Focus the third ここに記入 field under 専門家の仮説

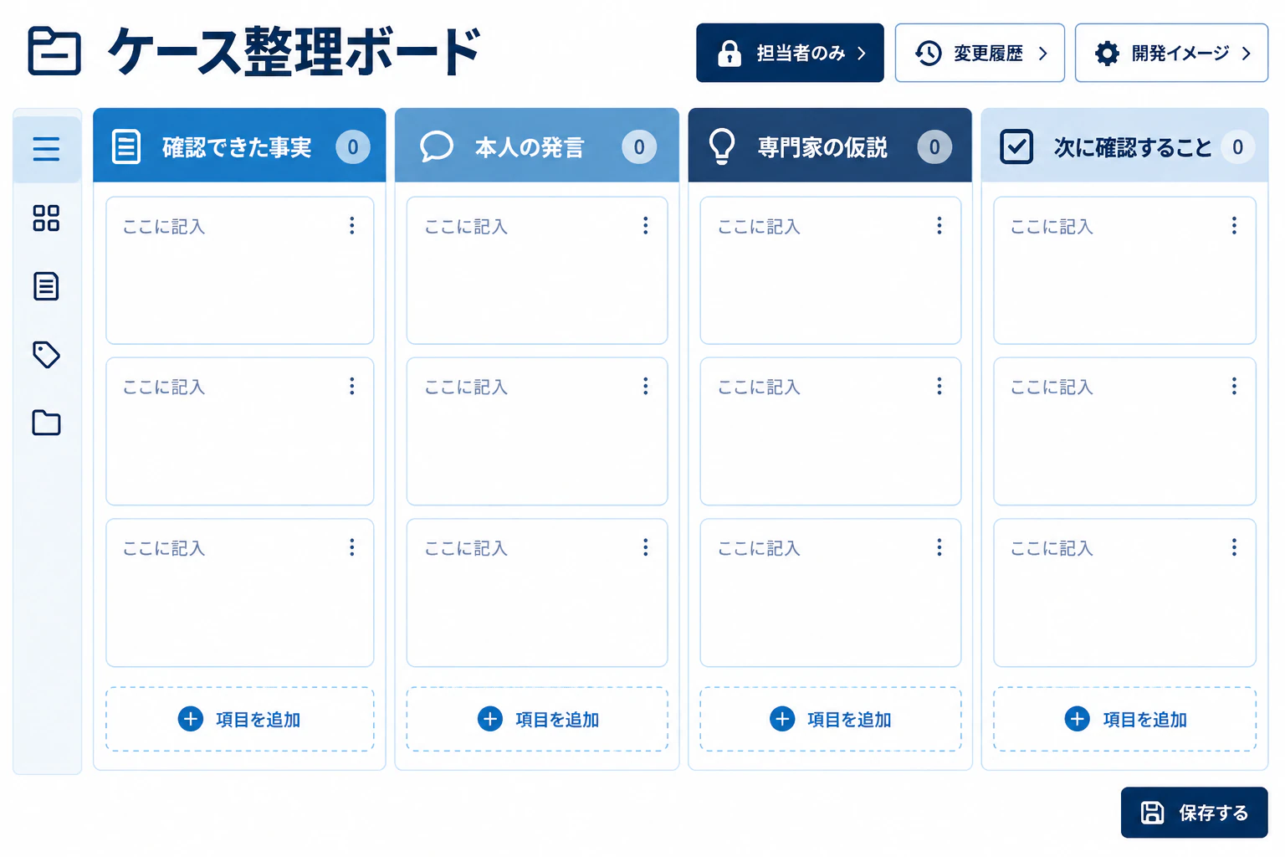pyautogui.click(x=831, y=593)
